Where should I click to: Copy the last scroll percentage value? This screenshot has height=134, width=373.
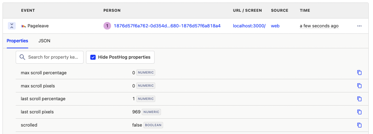tap(359, 99)
